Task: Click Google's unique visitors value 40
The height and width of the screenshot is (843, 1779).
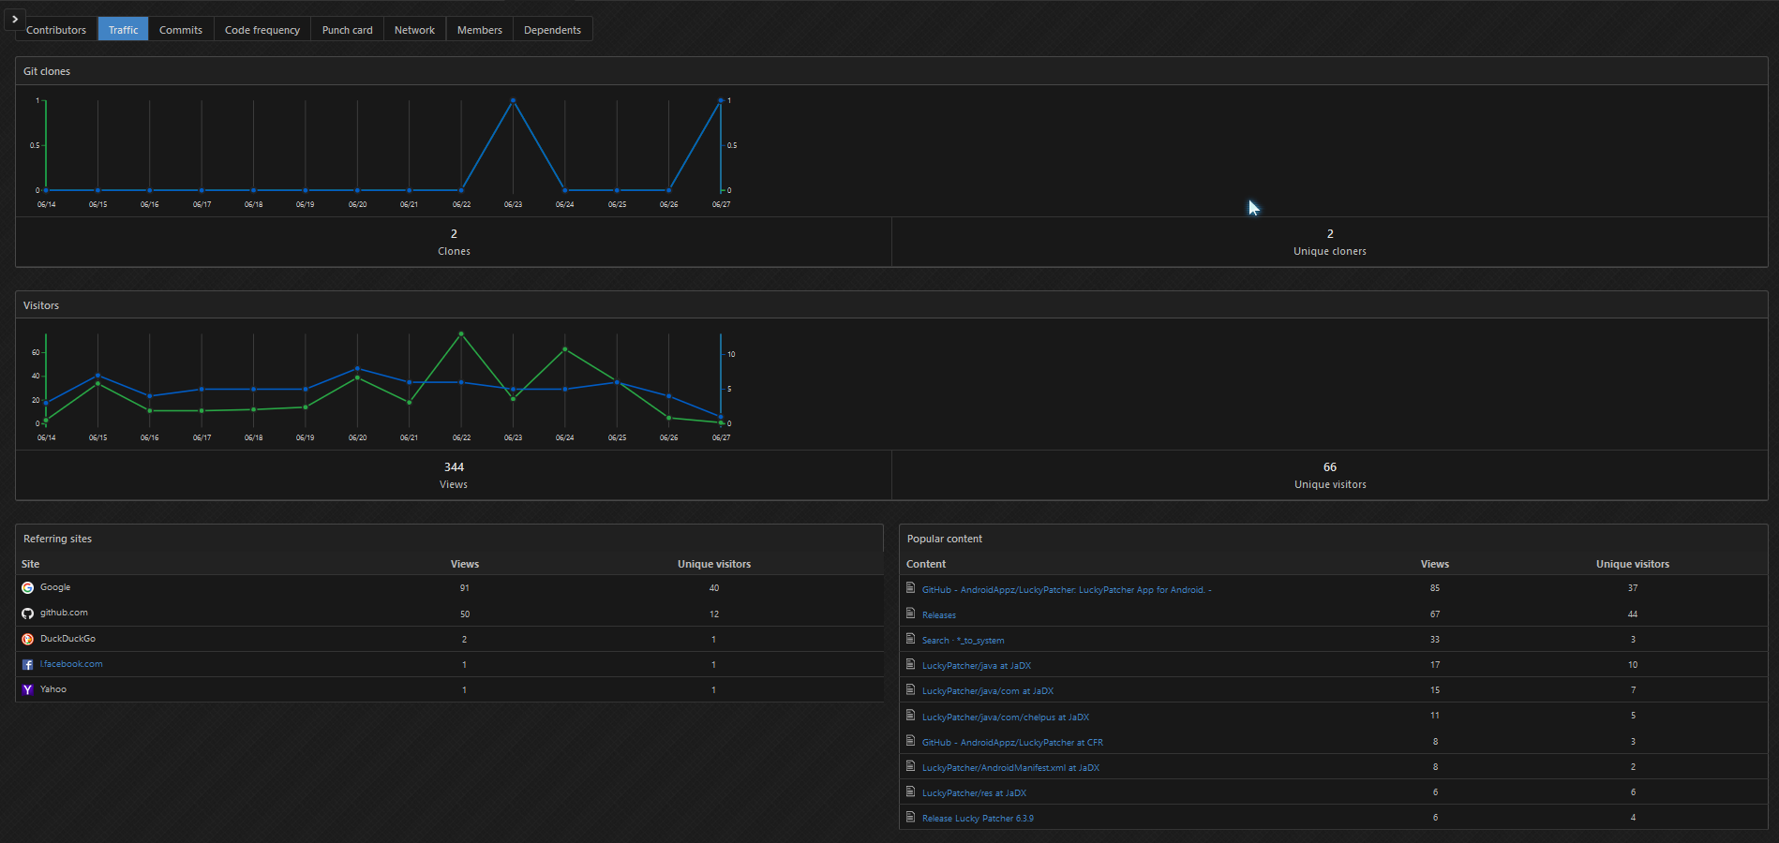Action: (714, 588)
